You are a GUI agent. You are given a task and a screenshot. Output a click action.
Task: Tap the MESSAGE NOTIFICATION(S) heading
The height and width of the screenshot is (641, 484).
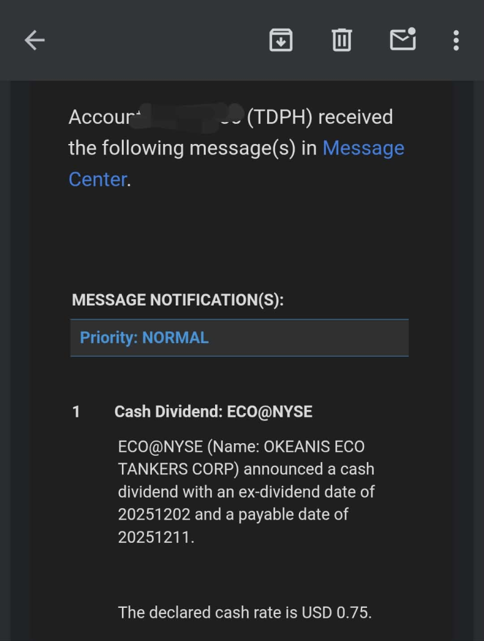178,300
